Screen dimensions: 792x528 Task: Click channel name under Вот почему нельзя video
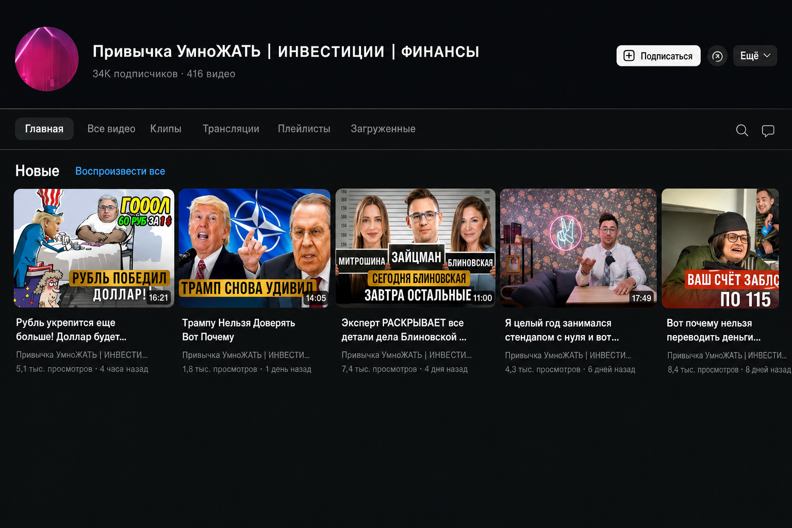[727, 355]
